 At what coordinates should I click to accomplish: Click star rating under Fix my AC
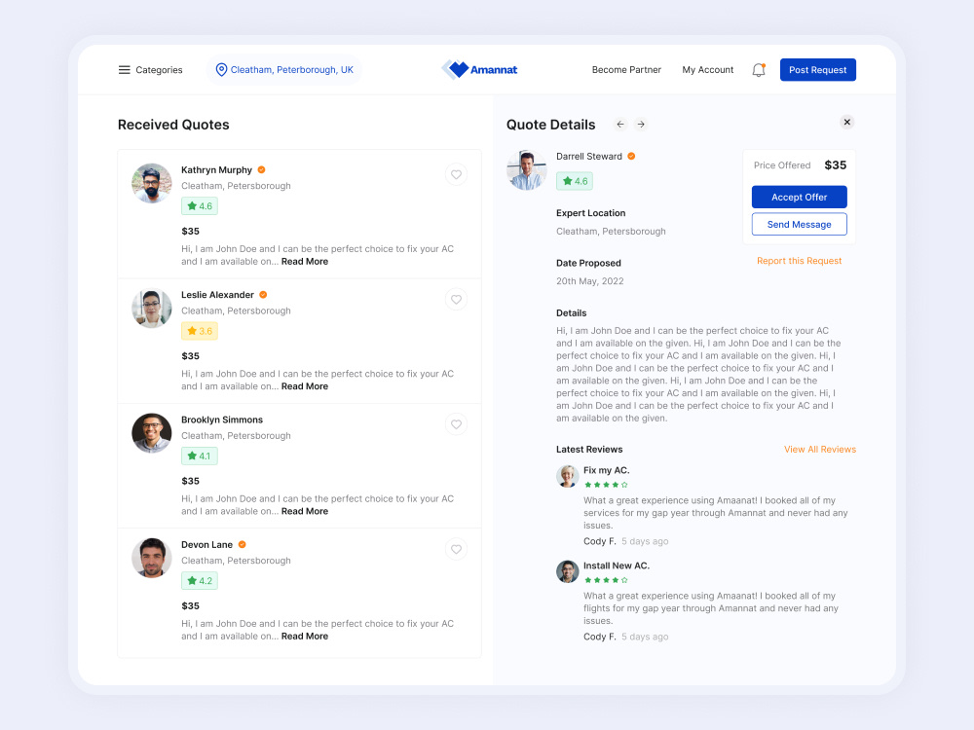click(606, 485)
